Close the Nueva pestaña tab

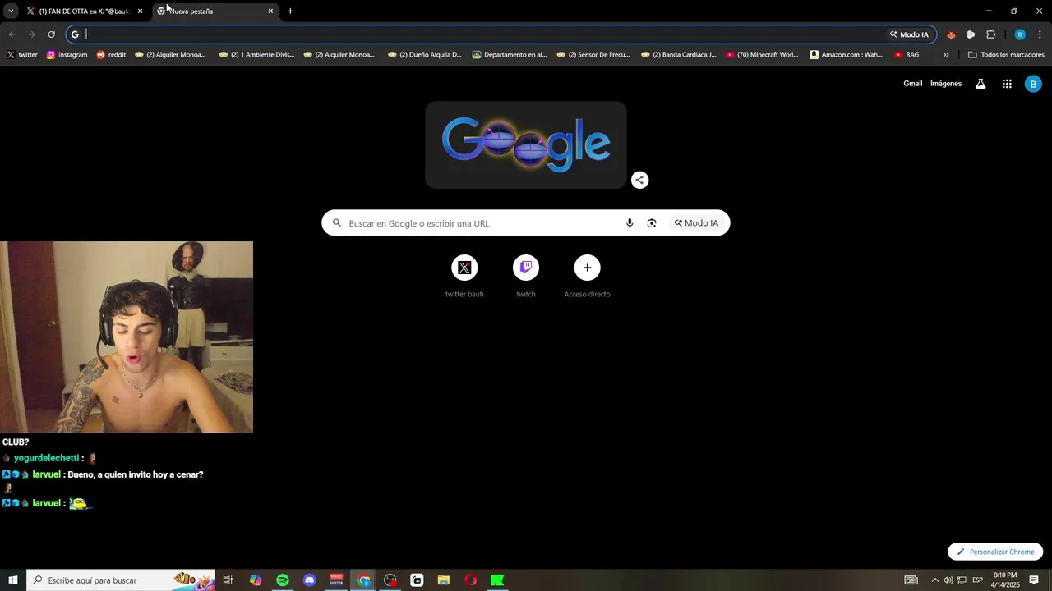[x=270, y=11]
